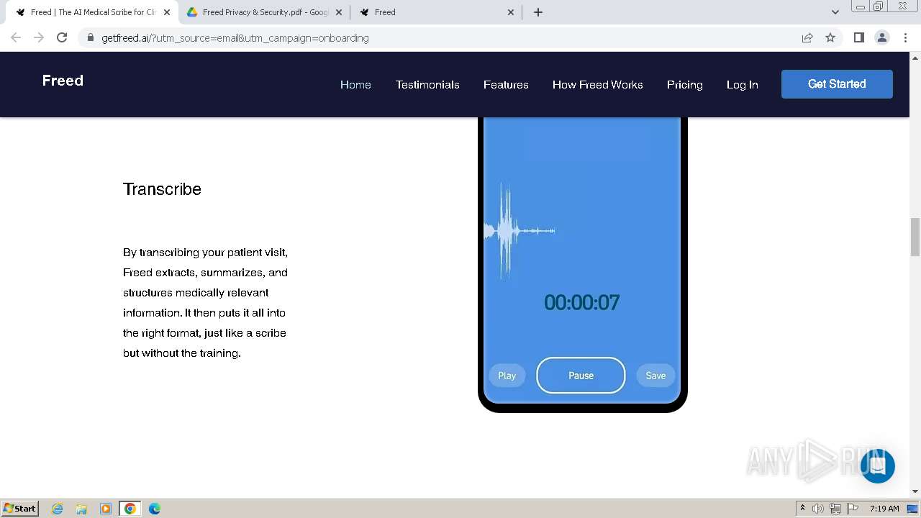
Task: Click the address bar URL field
Action: [x=439, y=37]
